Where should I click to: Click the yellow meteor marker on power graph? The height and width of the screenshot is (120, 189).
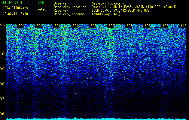coord(65,118)
